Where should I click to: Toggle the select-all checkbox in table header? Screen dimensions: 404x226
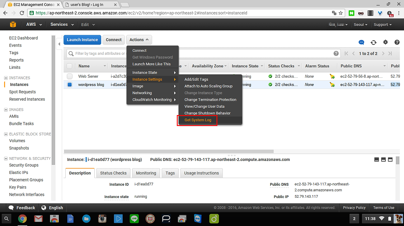click(69, 66)
